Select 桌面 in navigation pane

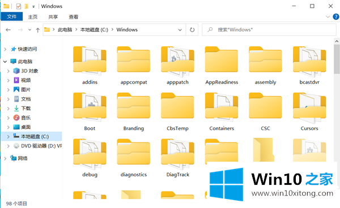(x=26, y=127)
